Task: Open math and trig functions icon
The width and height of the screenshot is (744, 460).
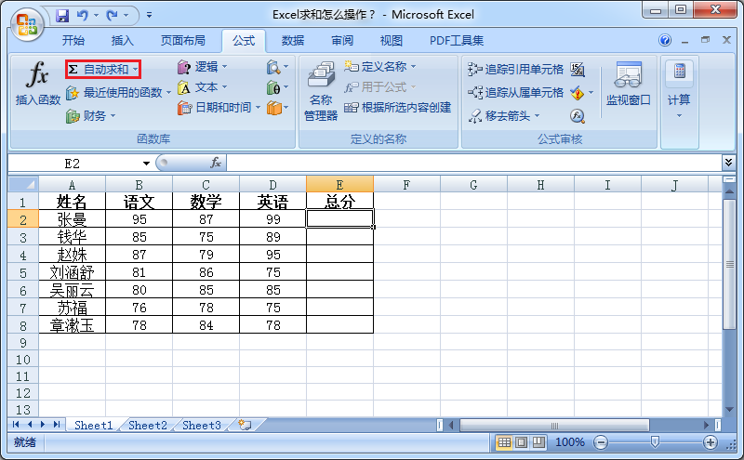Action: (x=277, y=87)
